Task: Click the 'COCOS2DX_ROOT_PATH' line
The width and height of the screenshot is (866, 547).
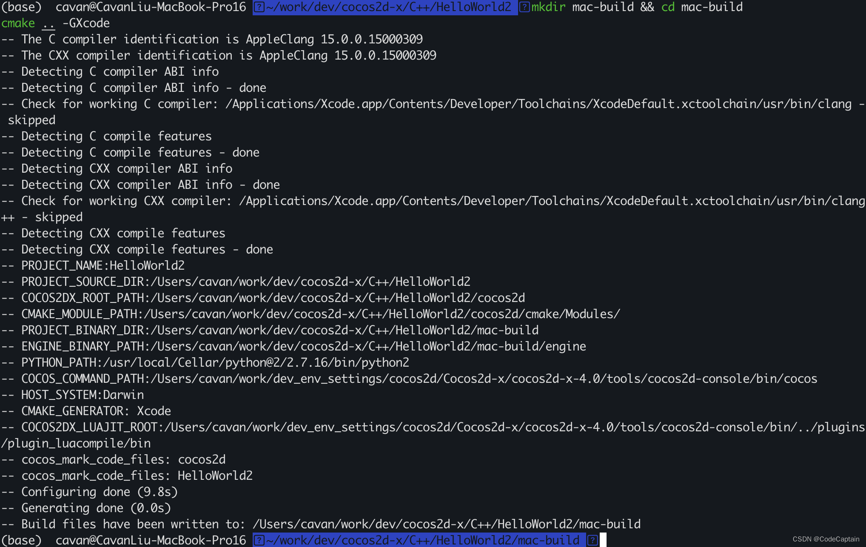Action: pos(263,298)
